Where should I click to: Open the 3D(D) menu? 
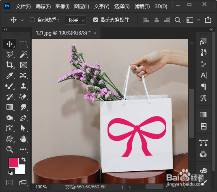(x=161, y=6)
